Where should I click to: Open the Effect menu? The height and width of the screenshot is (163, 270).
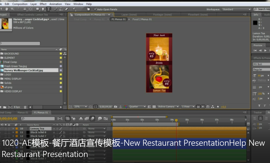[43, 4]
